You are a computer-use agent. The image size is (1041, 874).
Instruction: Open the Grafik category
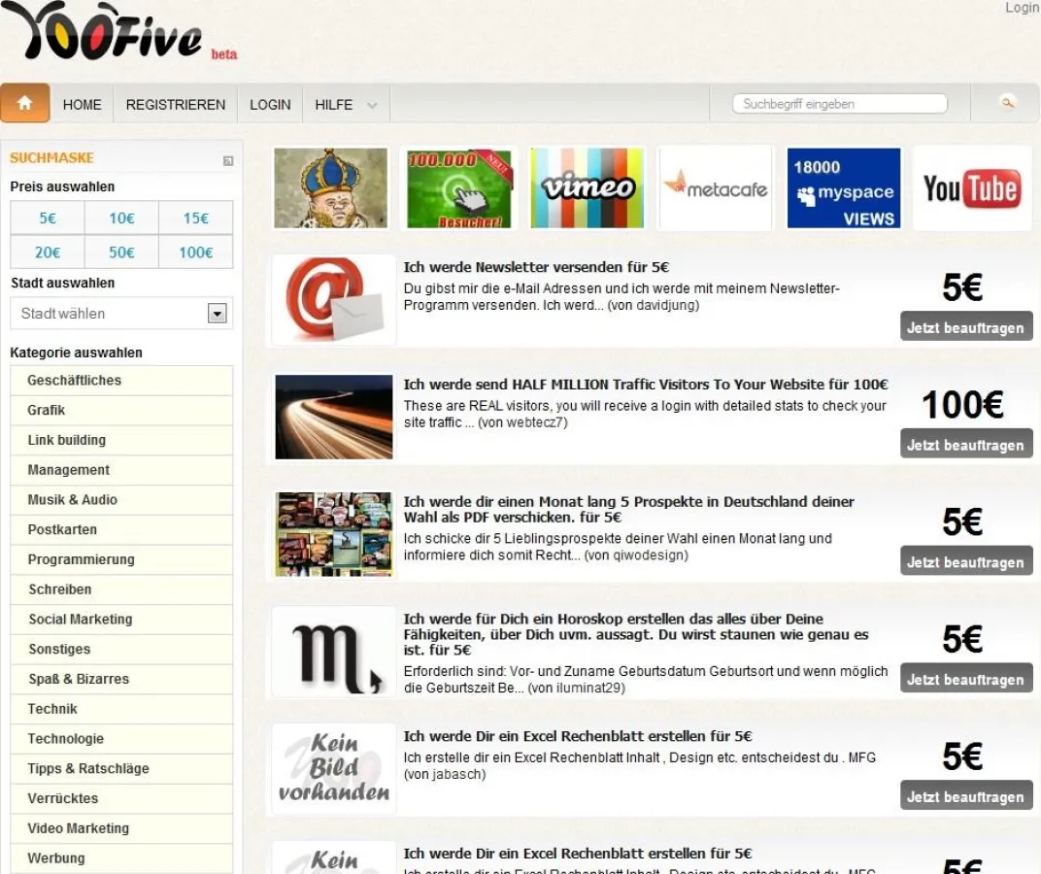tap(120, 410)
